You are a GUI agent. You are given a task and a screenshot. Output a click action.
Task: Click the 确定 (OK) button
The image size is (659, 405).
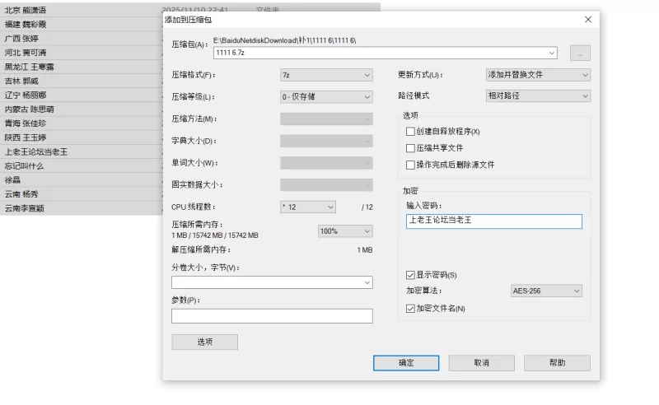pos(406,363)
